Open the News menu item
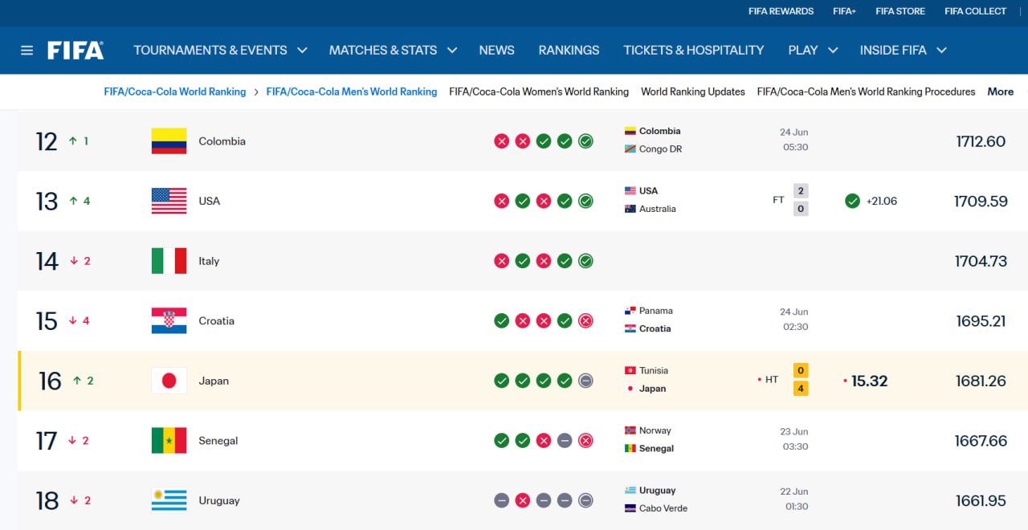This screenshot has height=530, width=1028. coord(496,50)
